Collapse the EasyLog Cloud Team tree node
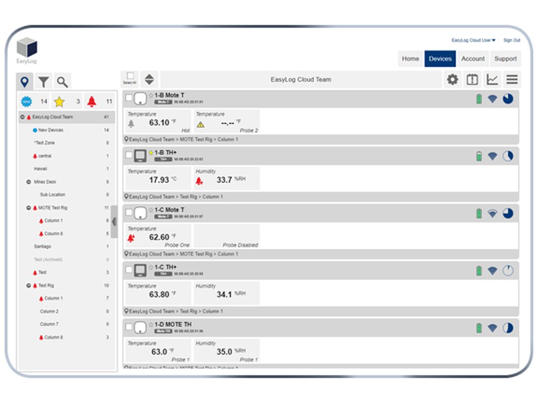The width and height of the screenshot is (537, 403). [x=22, y=117]
